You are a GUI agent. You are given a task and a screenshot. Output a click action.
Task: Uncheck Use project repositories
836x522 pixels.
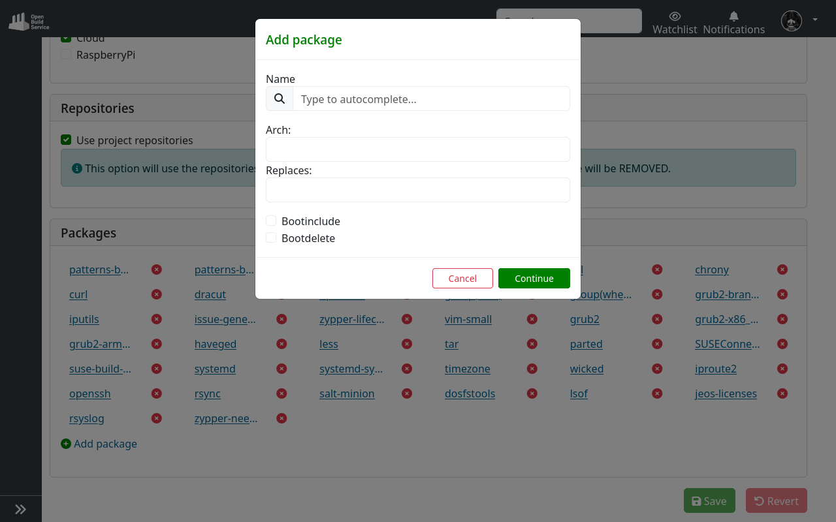(x=66, y=139)
